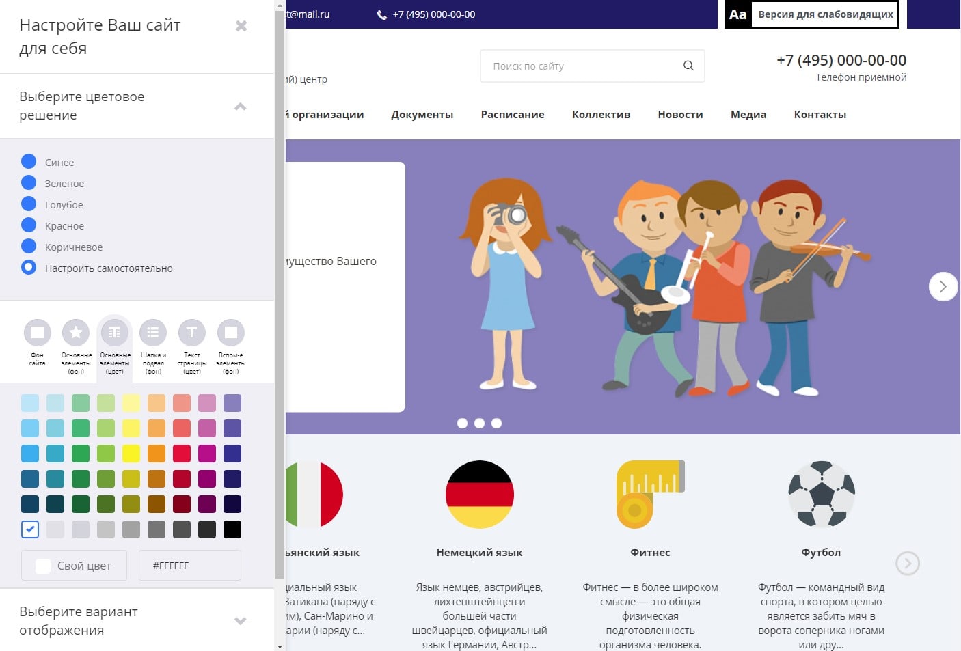Select 'Основные элементы (фон)' star icon
Image resolution: width=961 pixels, height=651 pixels.
(x=76, y=333)
